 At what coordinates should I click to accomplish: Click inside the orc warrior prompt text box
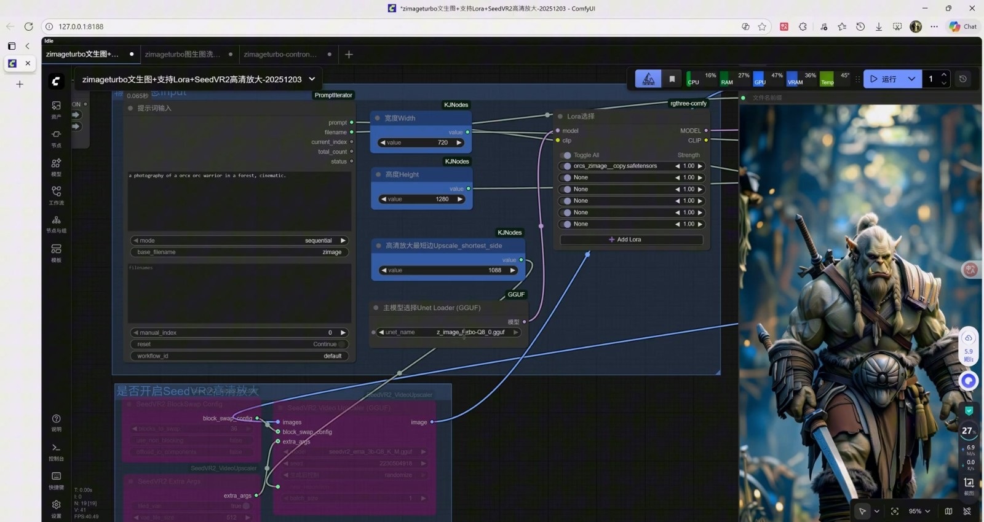[239, 201]
